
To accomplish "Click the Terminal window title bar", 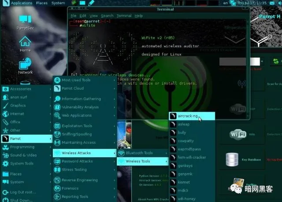I will pyautogui.click(x=159, y=9).
